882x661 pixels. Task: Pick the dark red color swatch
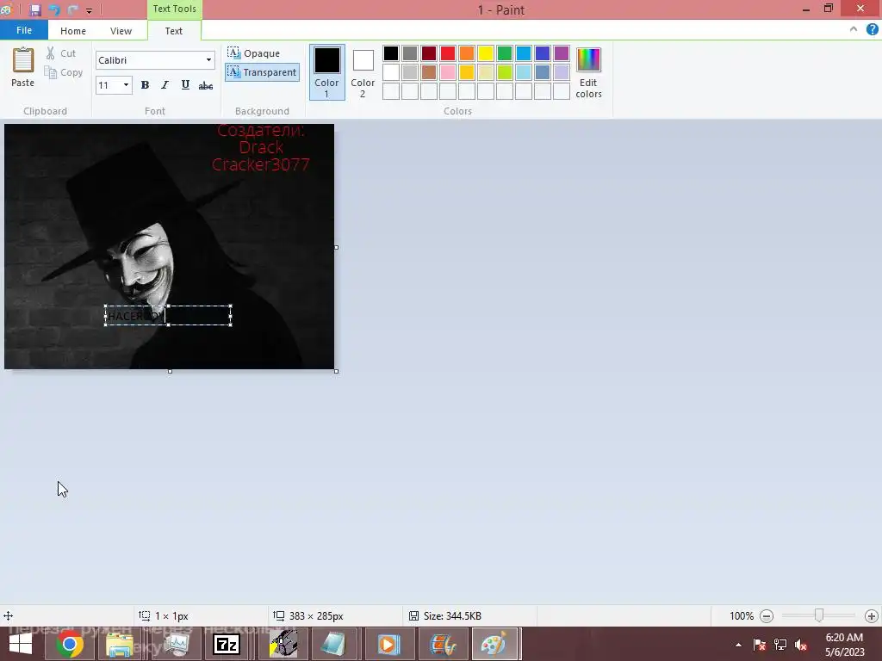click(x=429, y=53)
